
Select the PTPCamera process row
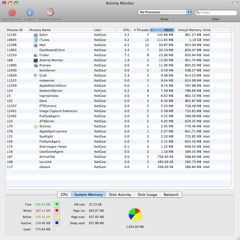118,106
